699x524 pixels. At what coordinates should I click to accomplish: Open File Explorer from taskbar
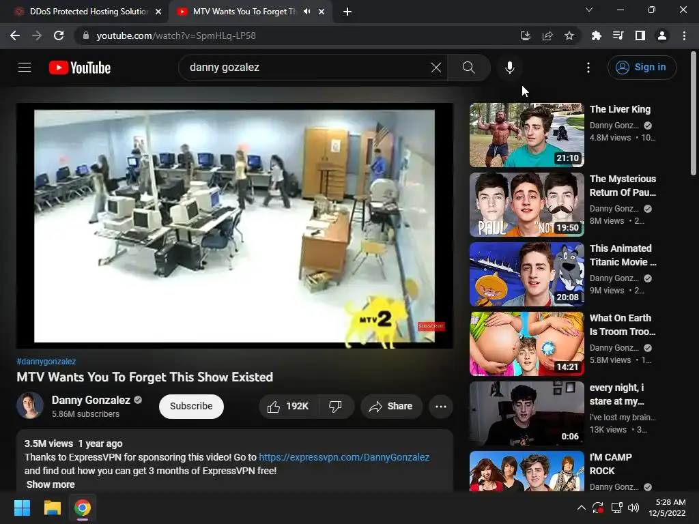click(52, 508)
